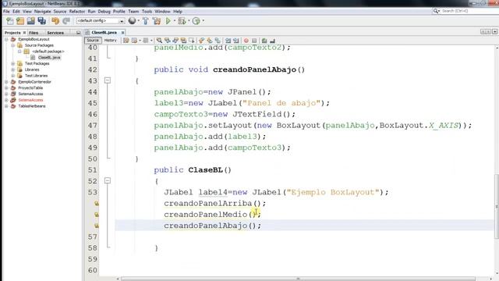Viewport: 499px width, 281px height.
Task: Click Find Previous Occurrence icon
Action: [x=168, y=41]
